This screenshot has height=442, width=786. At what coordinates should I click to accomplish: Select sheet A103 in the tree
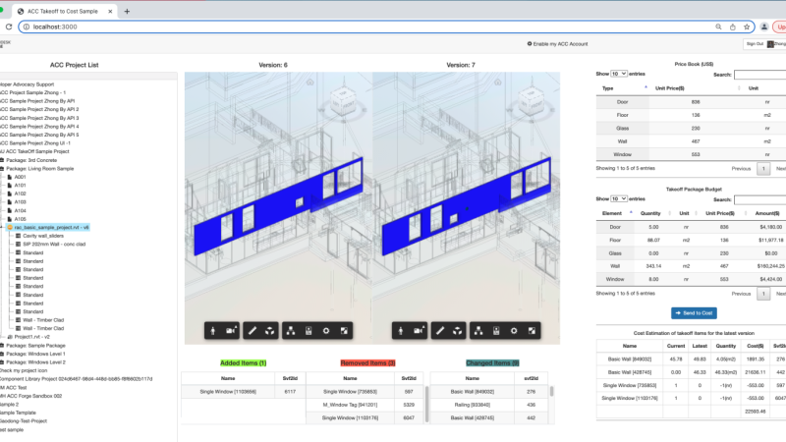coord(20,202)
